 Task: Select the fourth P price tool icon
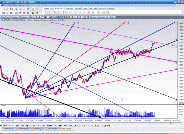click(58, 12)
